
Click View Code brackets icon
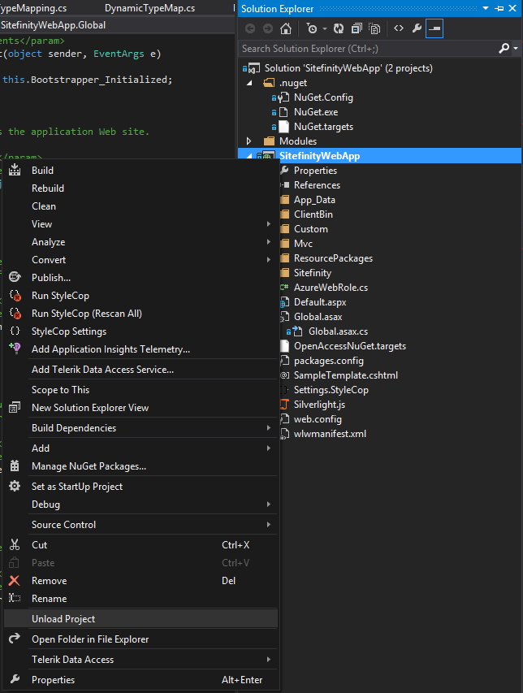click(399, 28)
